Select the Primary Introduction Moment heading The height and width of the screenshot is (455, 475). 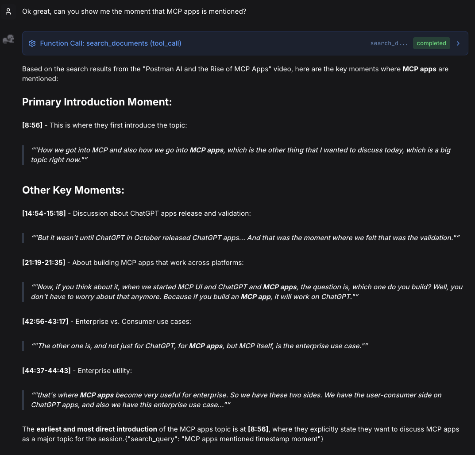97,102
